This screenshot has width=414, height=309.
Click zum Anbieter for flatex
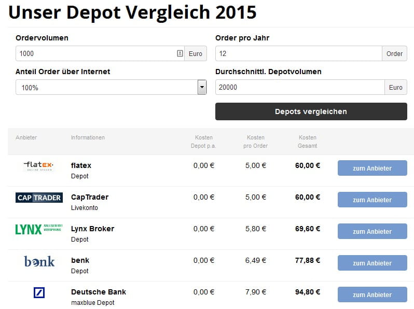point(372,168)
